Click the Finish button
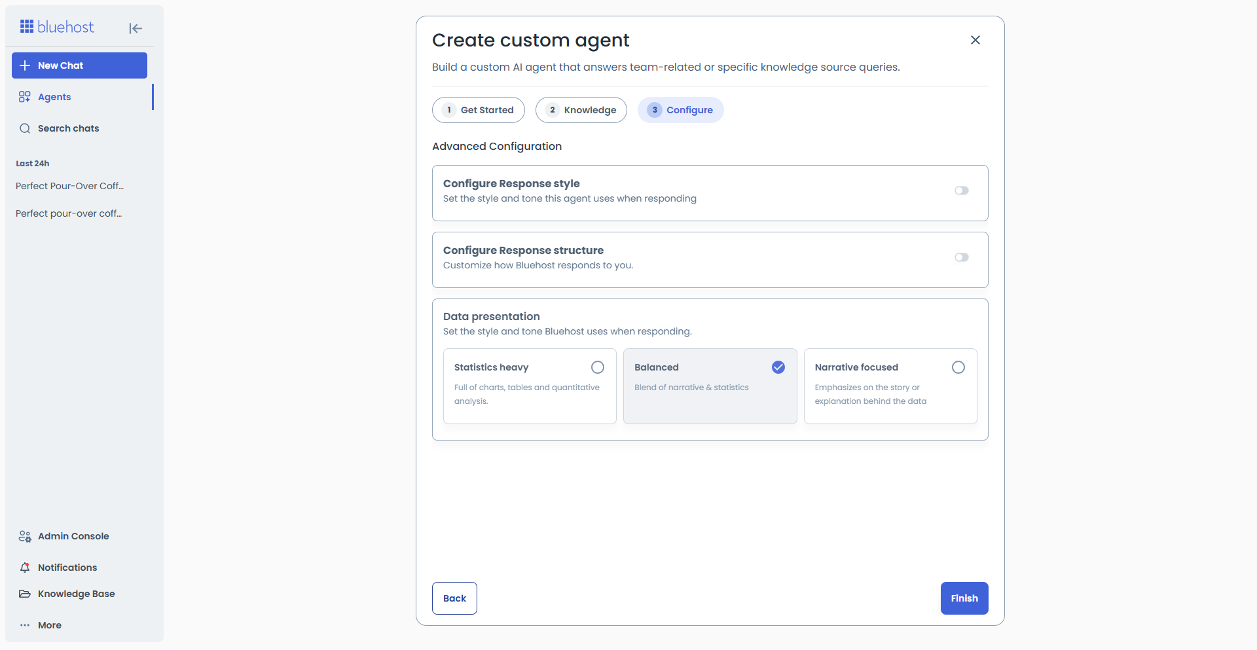Image resolution: width=1257 pixels, height=650 pixels. [964, 598]
